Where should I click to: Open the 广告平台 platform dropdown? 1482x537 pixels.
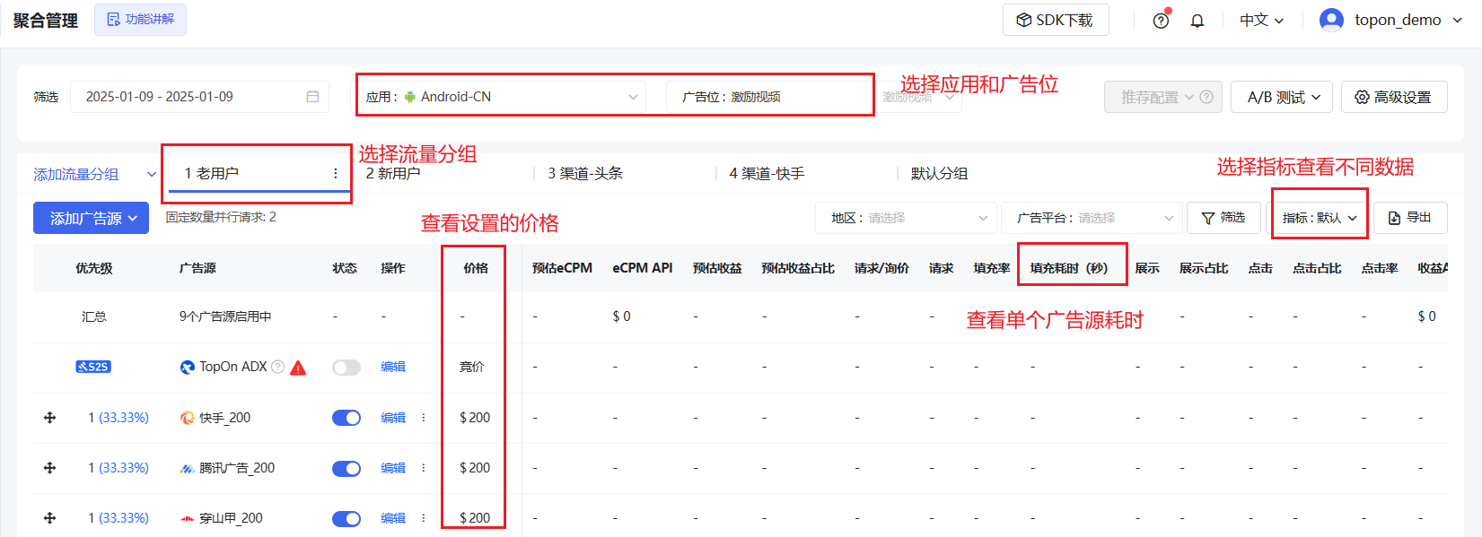pos(1092,218)
